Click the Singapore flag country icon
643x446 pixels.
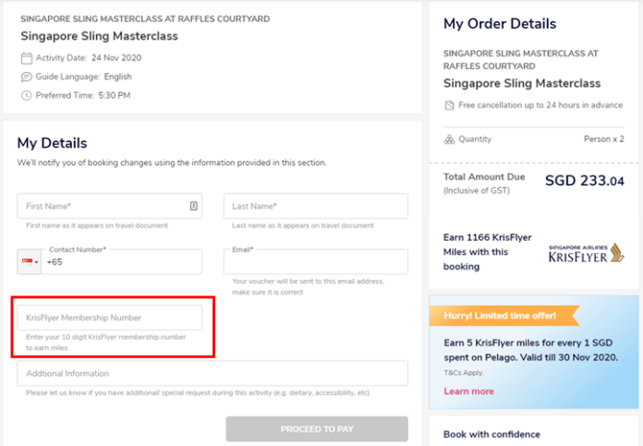(28, 261)
